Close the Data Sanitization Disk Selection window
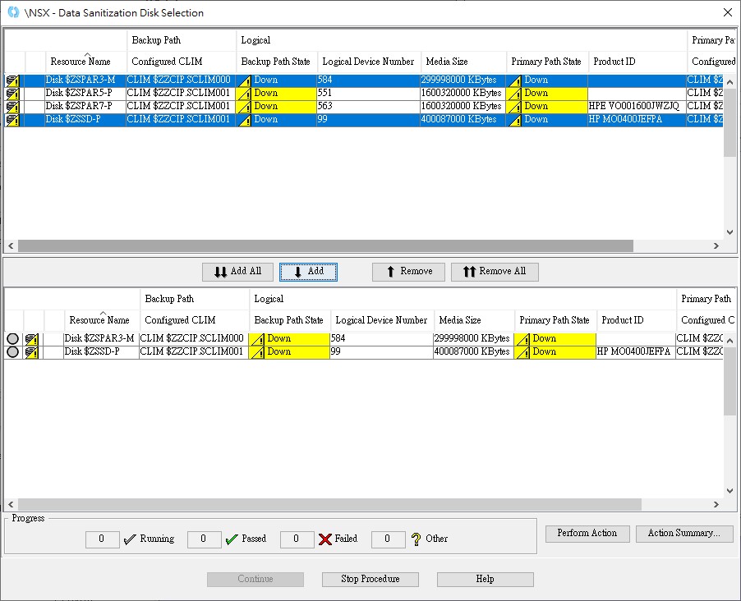 coord(728,13)
